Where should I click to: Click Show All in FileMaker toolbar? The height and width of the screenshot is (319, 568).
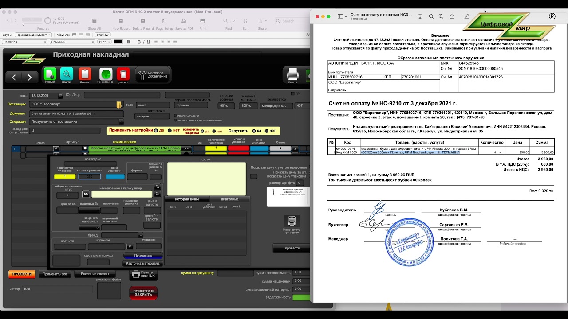94,21
